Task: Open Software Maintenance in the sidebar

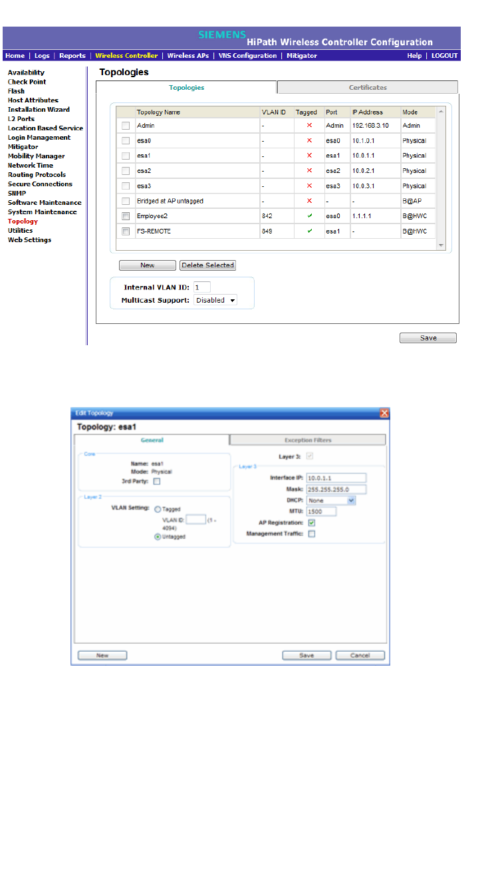Action: (x=45, y=203)
